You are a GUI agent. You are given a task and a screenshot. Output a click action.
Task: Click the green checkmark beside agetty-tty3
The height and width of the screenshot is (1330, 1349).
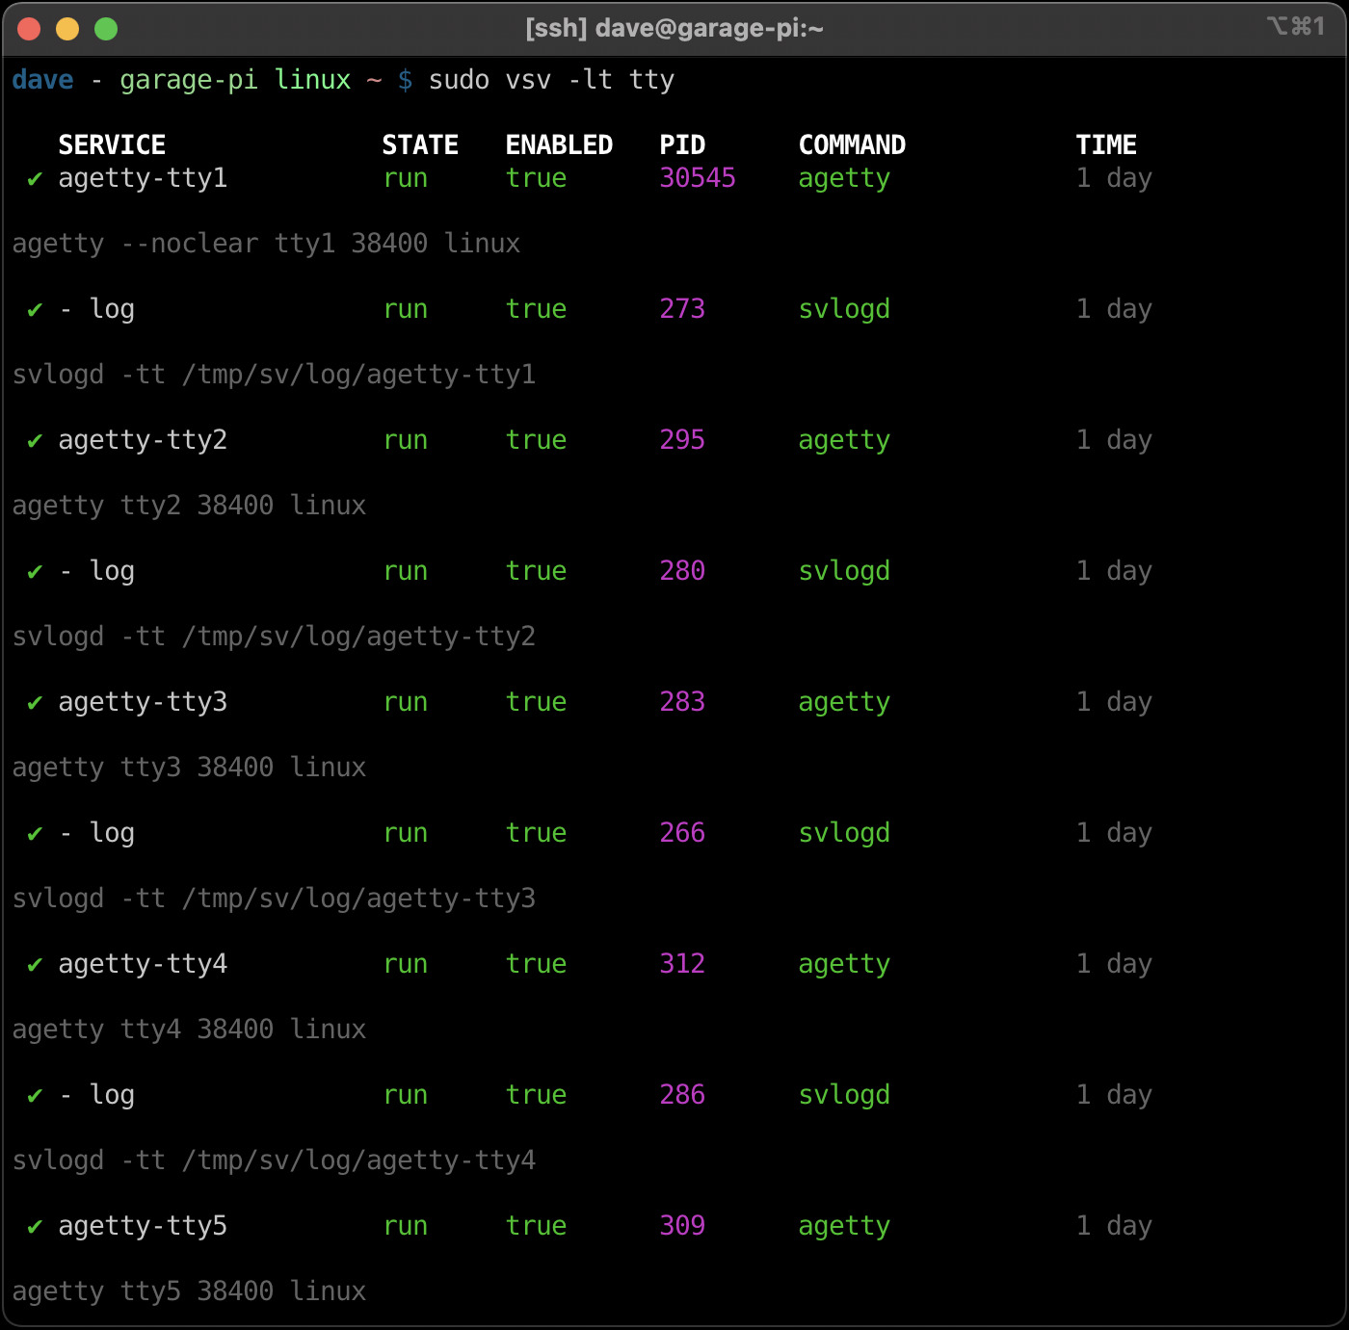pos(35,703)
